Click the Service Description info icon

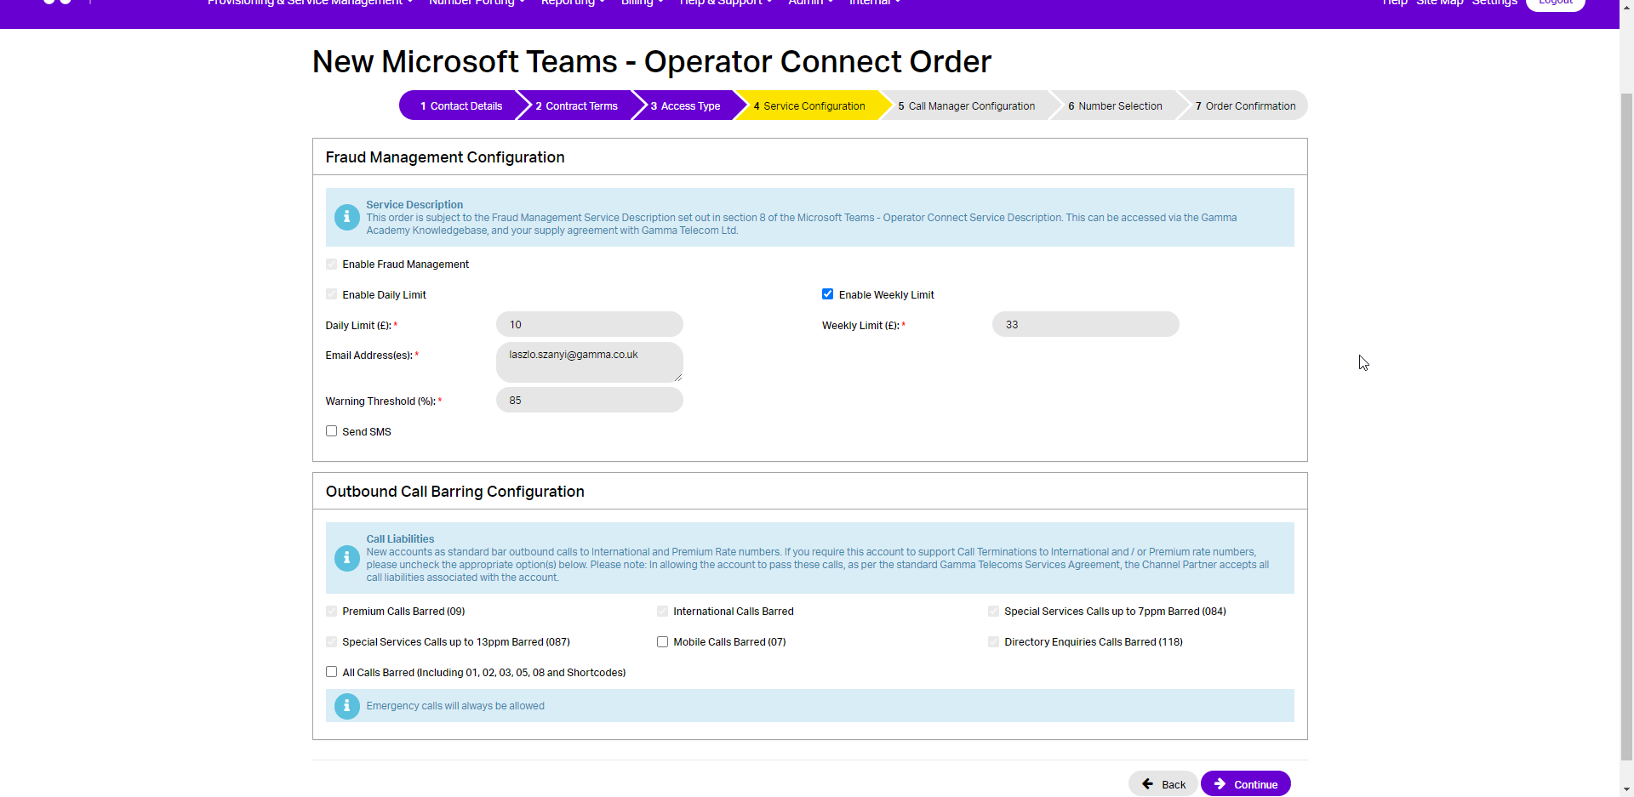(x=346, y=218)
